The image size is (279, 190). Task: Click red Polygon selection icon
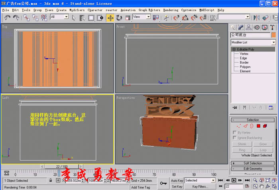coord(259,126)
